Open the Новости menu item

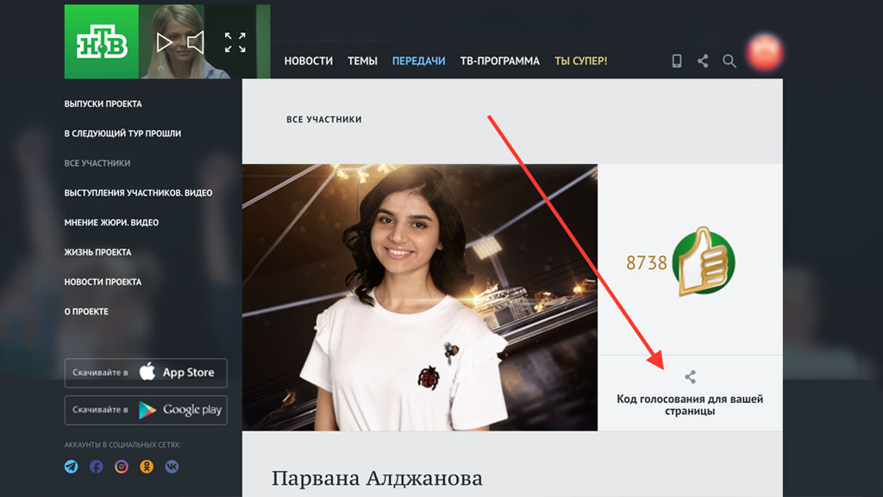(308, 61)
